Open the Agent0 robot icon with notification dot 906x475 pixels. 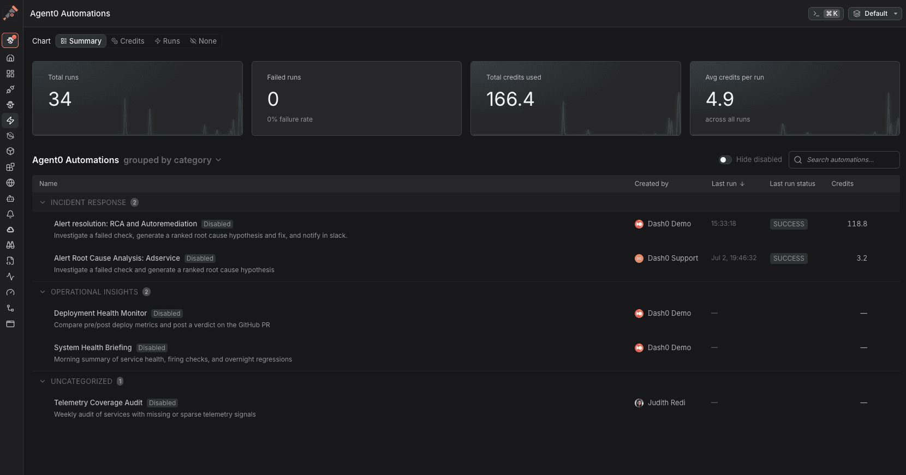10,40
